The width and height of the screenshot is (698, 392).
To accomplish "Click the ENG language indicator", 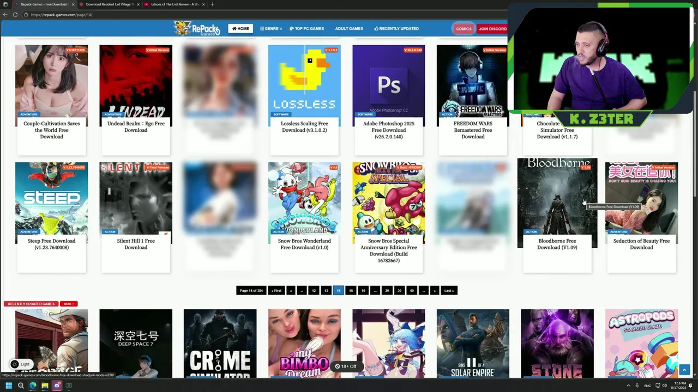I will (x=647, y=385).
